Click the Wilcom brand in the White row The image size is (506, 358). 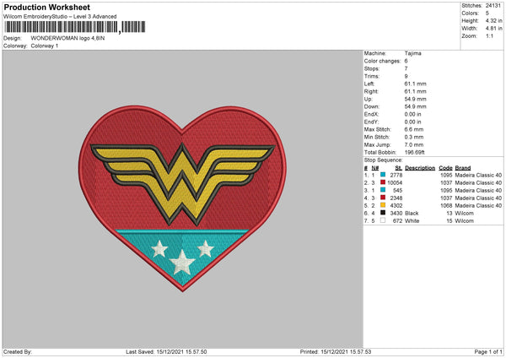click(x=465, y=221)
